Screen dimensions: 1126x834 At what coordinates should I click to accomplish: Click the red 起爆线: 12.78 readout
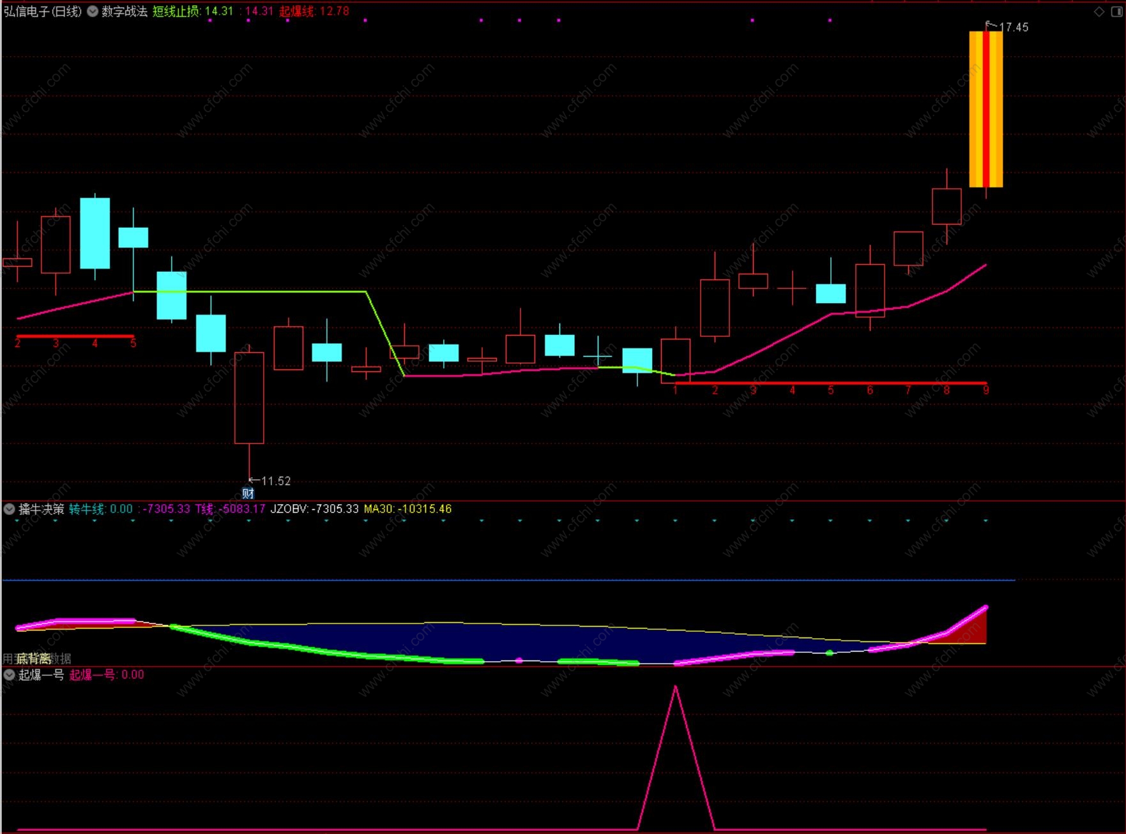coord(314,11)
